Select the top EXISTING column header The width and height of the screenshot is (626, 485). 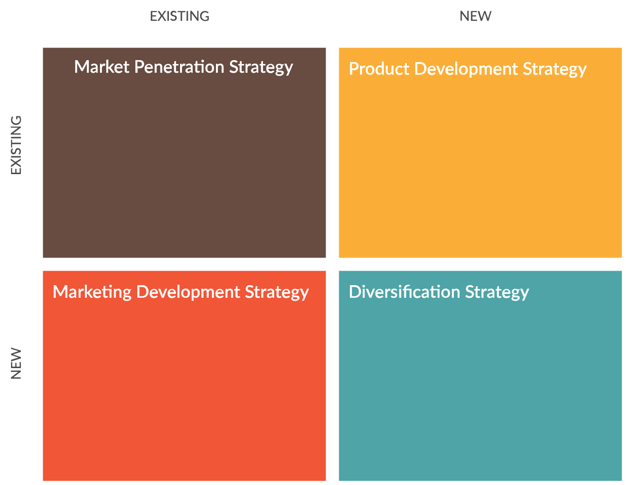coord(180,16)
